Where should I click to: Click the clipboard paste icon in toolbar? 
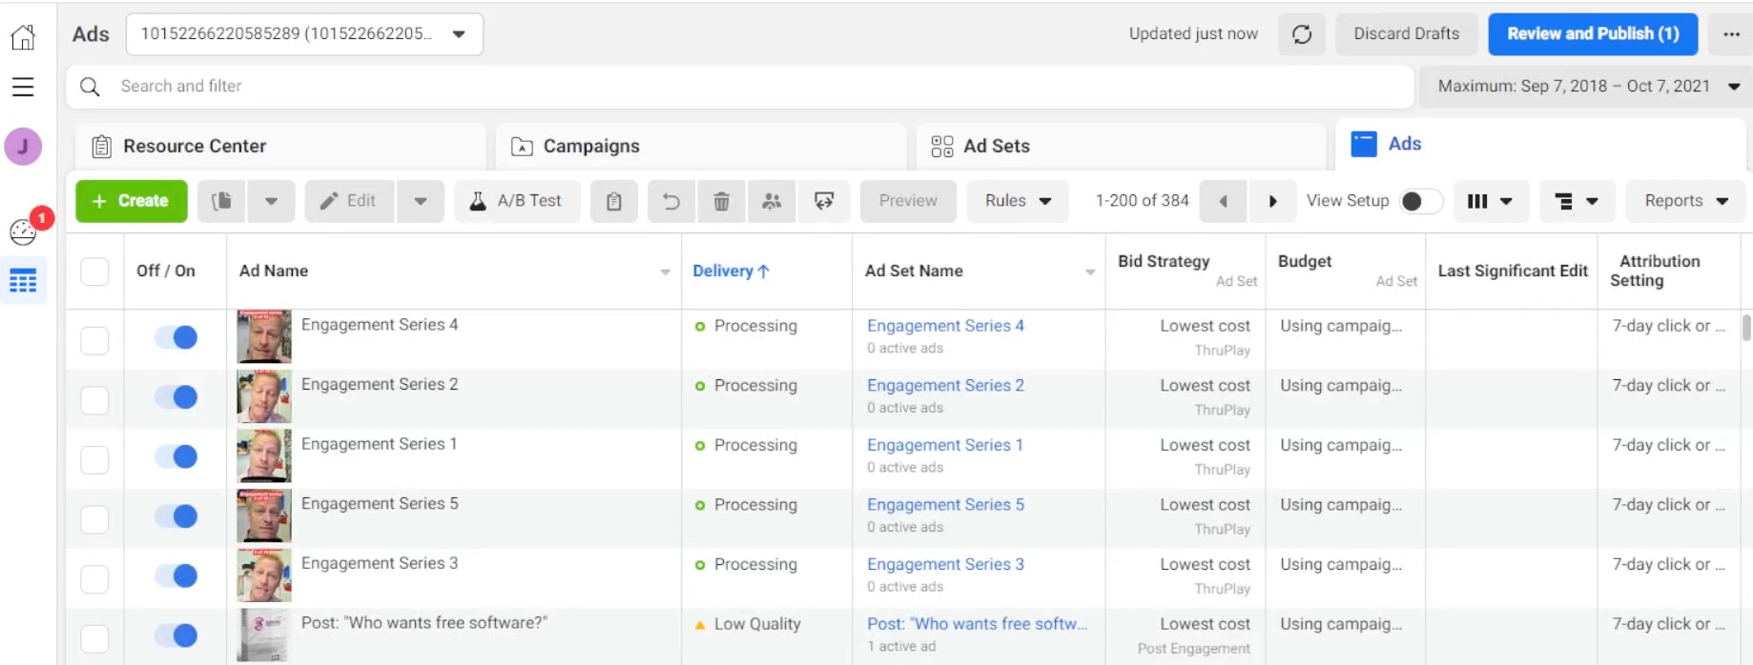click(x=614, y=201)
